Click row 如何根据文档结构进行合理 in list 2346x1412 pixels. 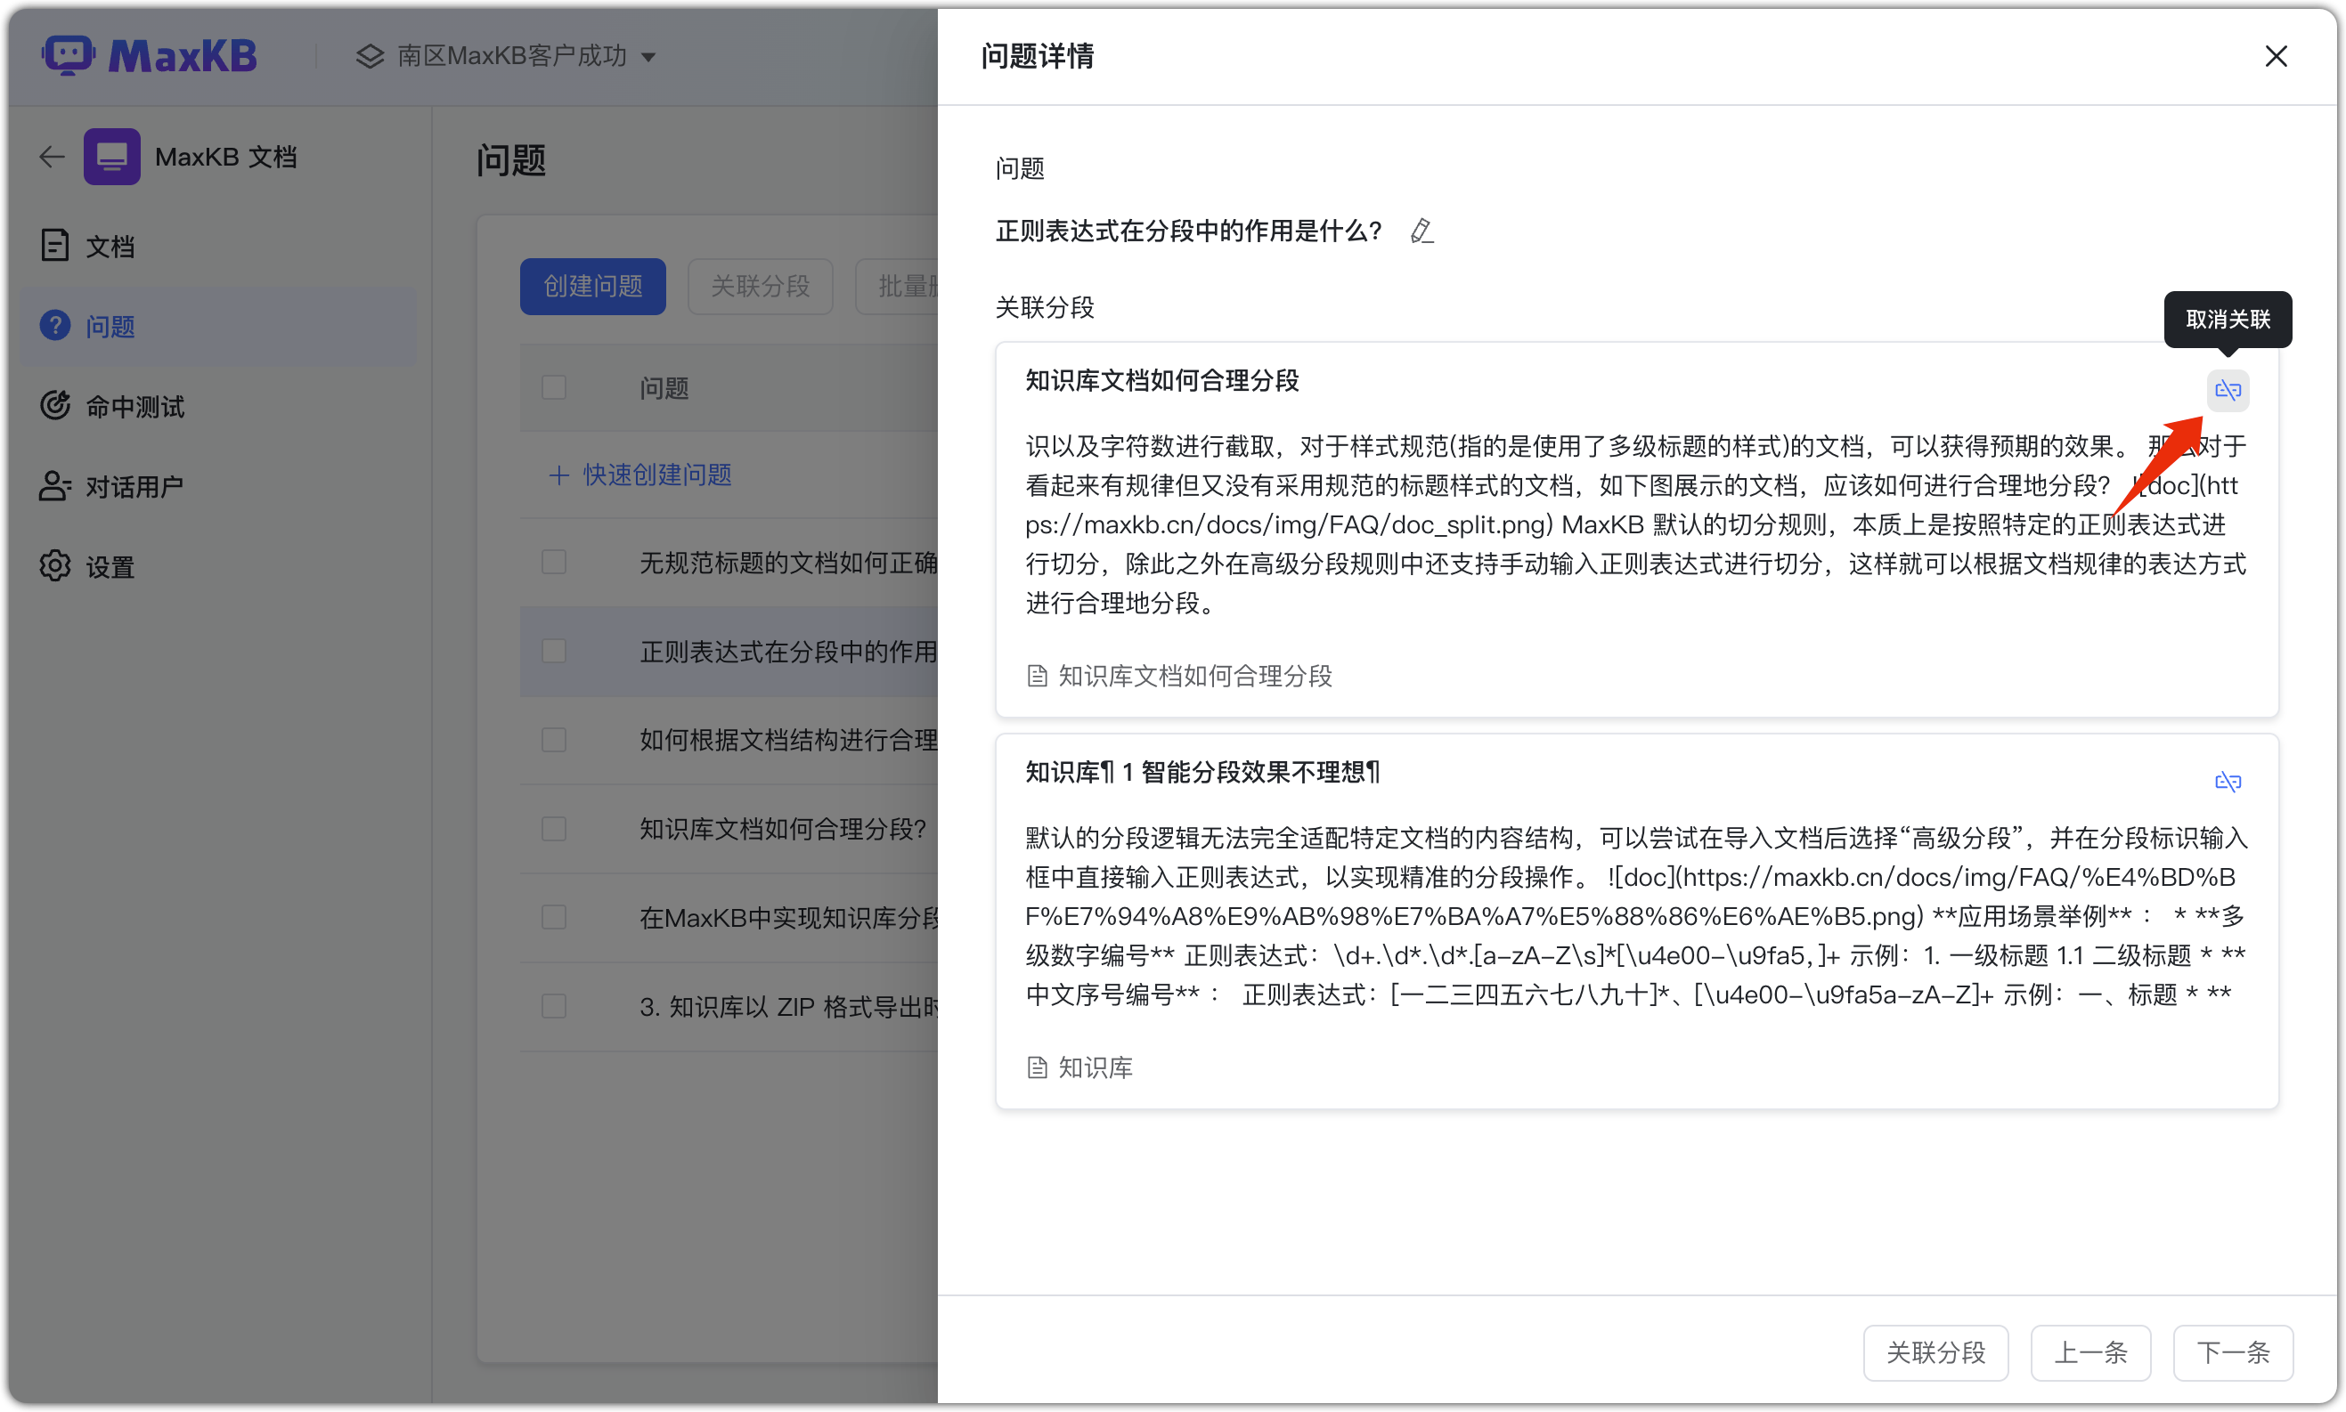[x=729, y=739]
